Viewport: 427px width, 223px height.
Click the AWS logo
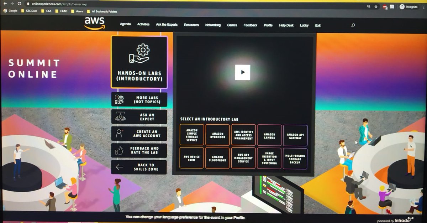point(95,23)
